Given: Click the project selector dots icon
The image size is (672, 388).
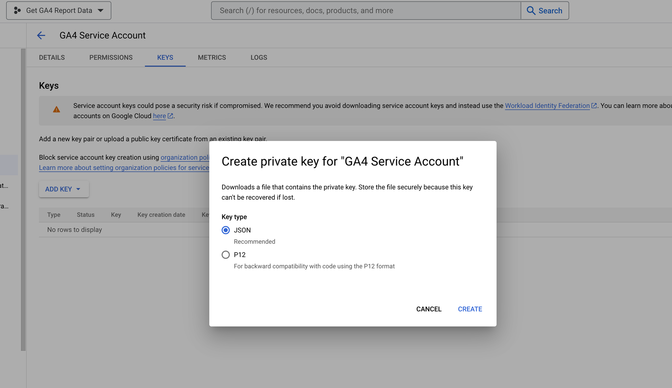Looking at the screenshot, I should 16,10.
